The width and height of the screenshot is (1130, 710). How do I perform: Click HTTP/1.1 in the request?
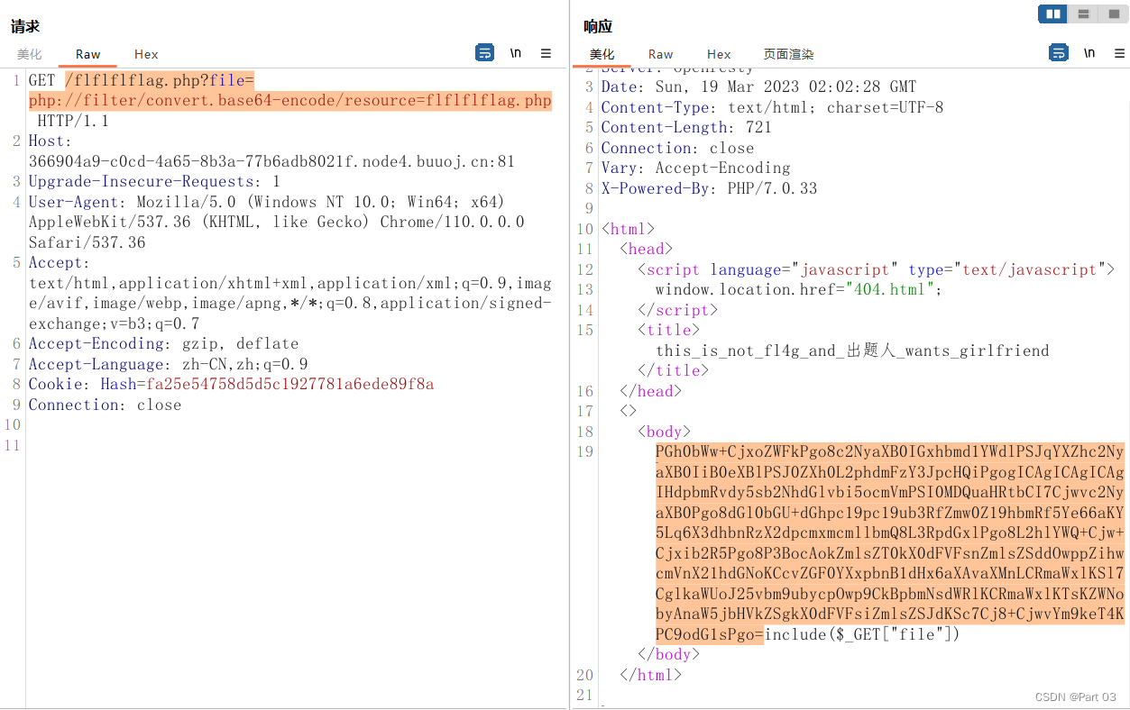[73, 121]
